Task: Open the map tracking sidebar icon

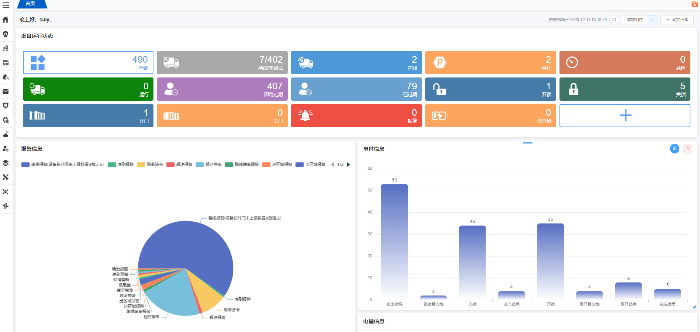Action: coord(6,48)
